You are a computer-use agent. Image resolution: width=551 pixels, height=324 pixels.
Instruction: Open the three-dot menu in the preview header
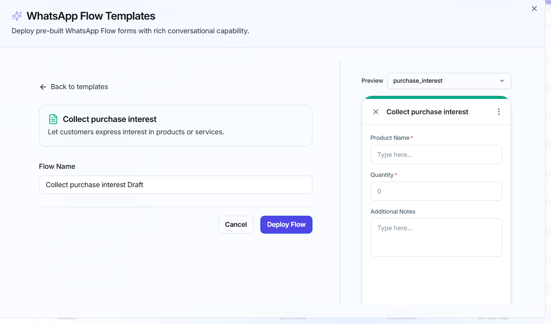pos(498,112)
